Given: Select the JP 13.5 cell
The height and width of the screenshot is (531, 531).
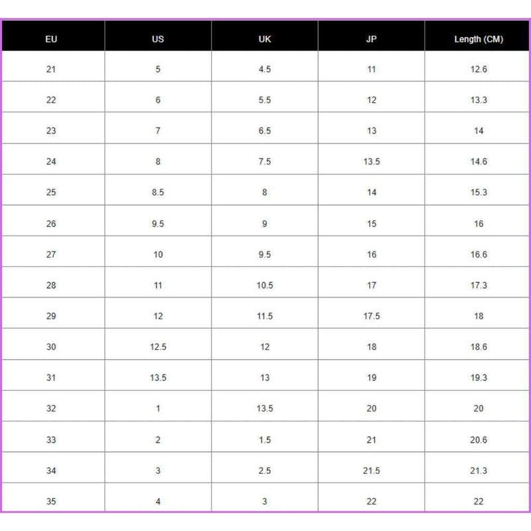Looking at the screenshot, I should tap(372, 161).
